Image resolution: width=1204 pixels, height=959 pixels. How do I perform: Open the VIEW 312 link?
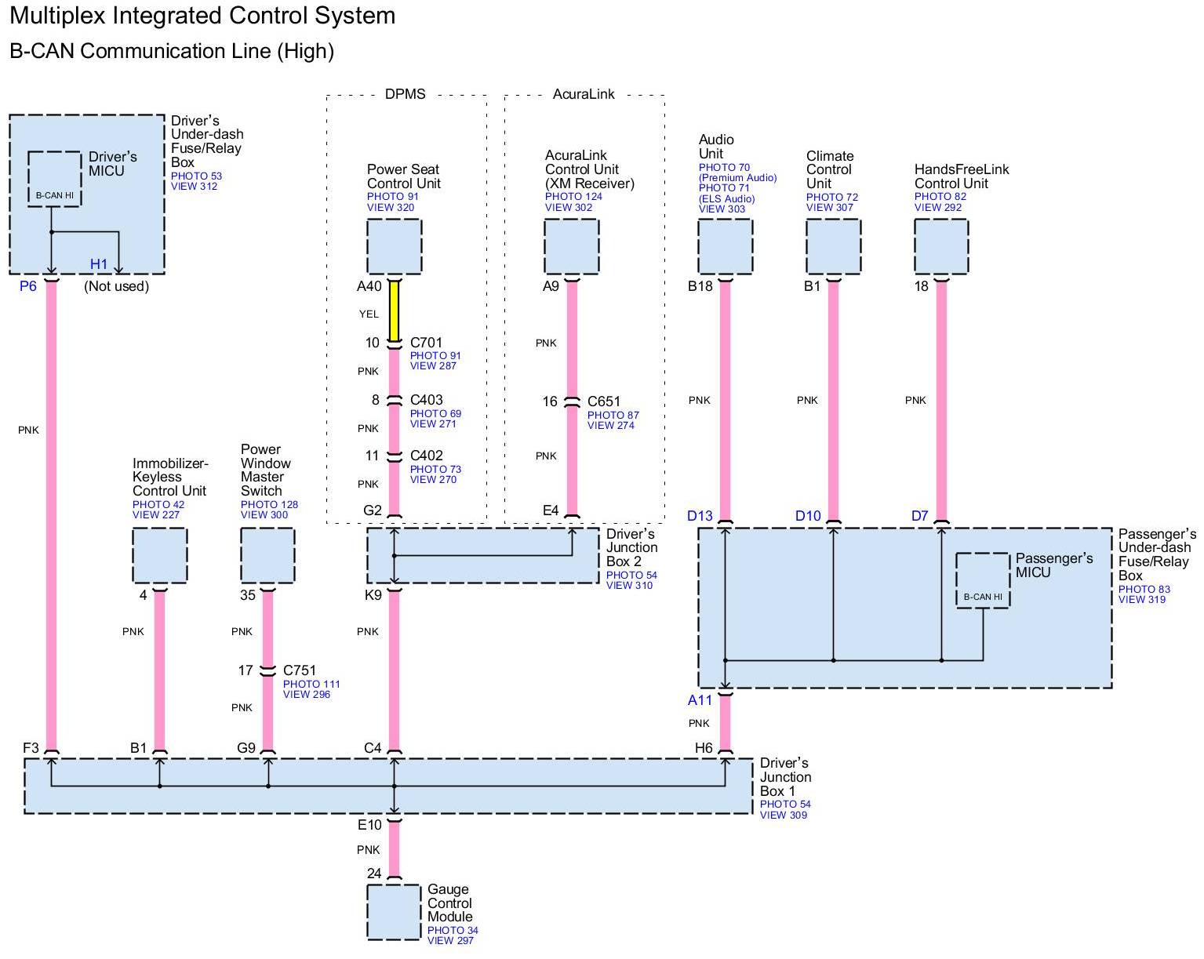pos(194,187)
